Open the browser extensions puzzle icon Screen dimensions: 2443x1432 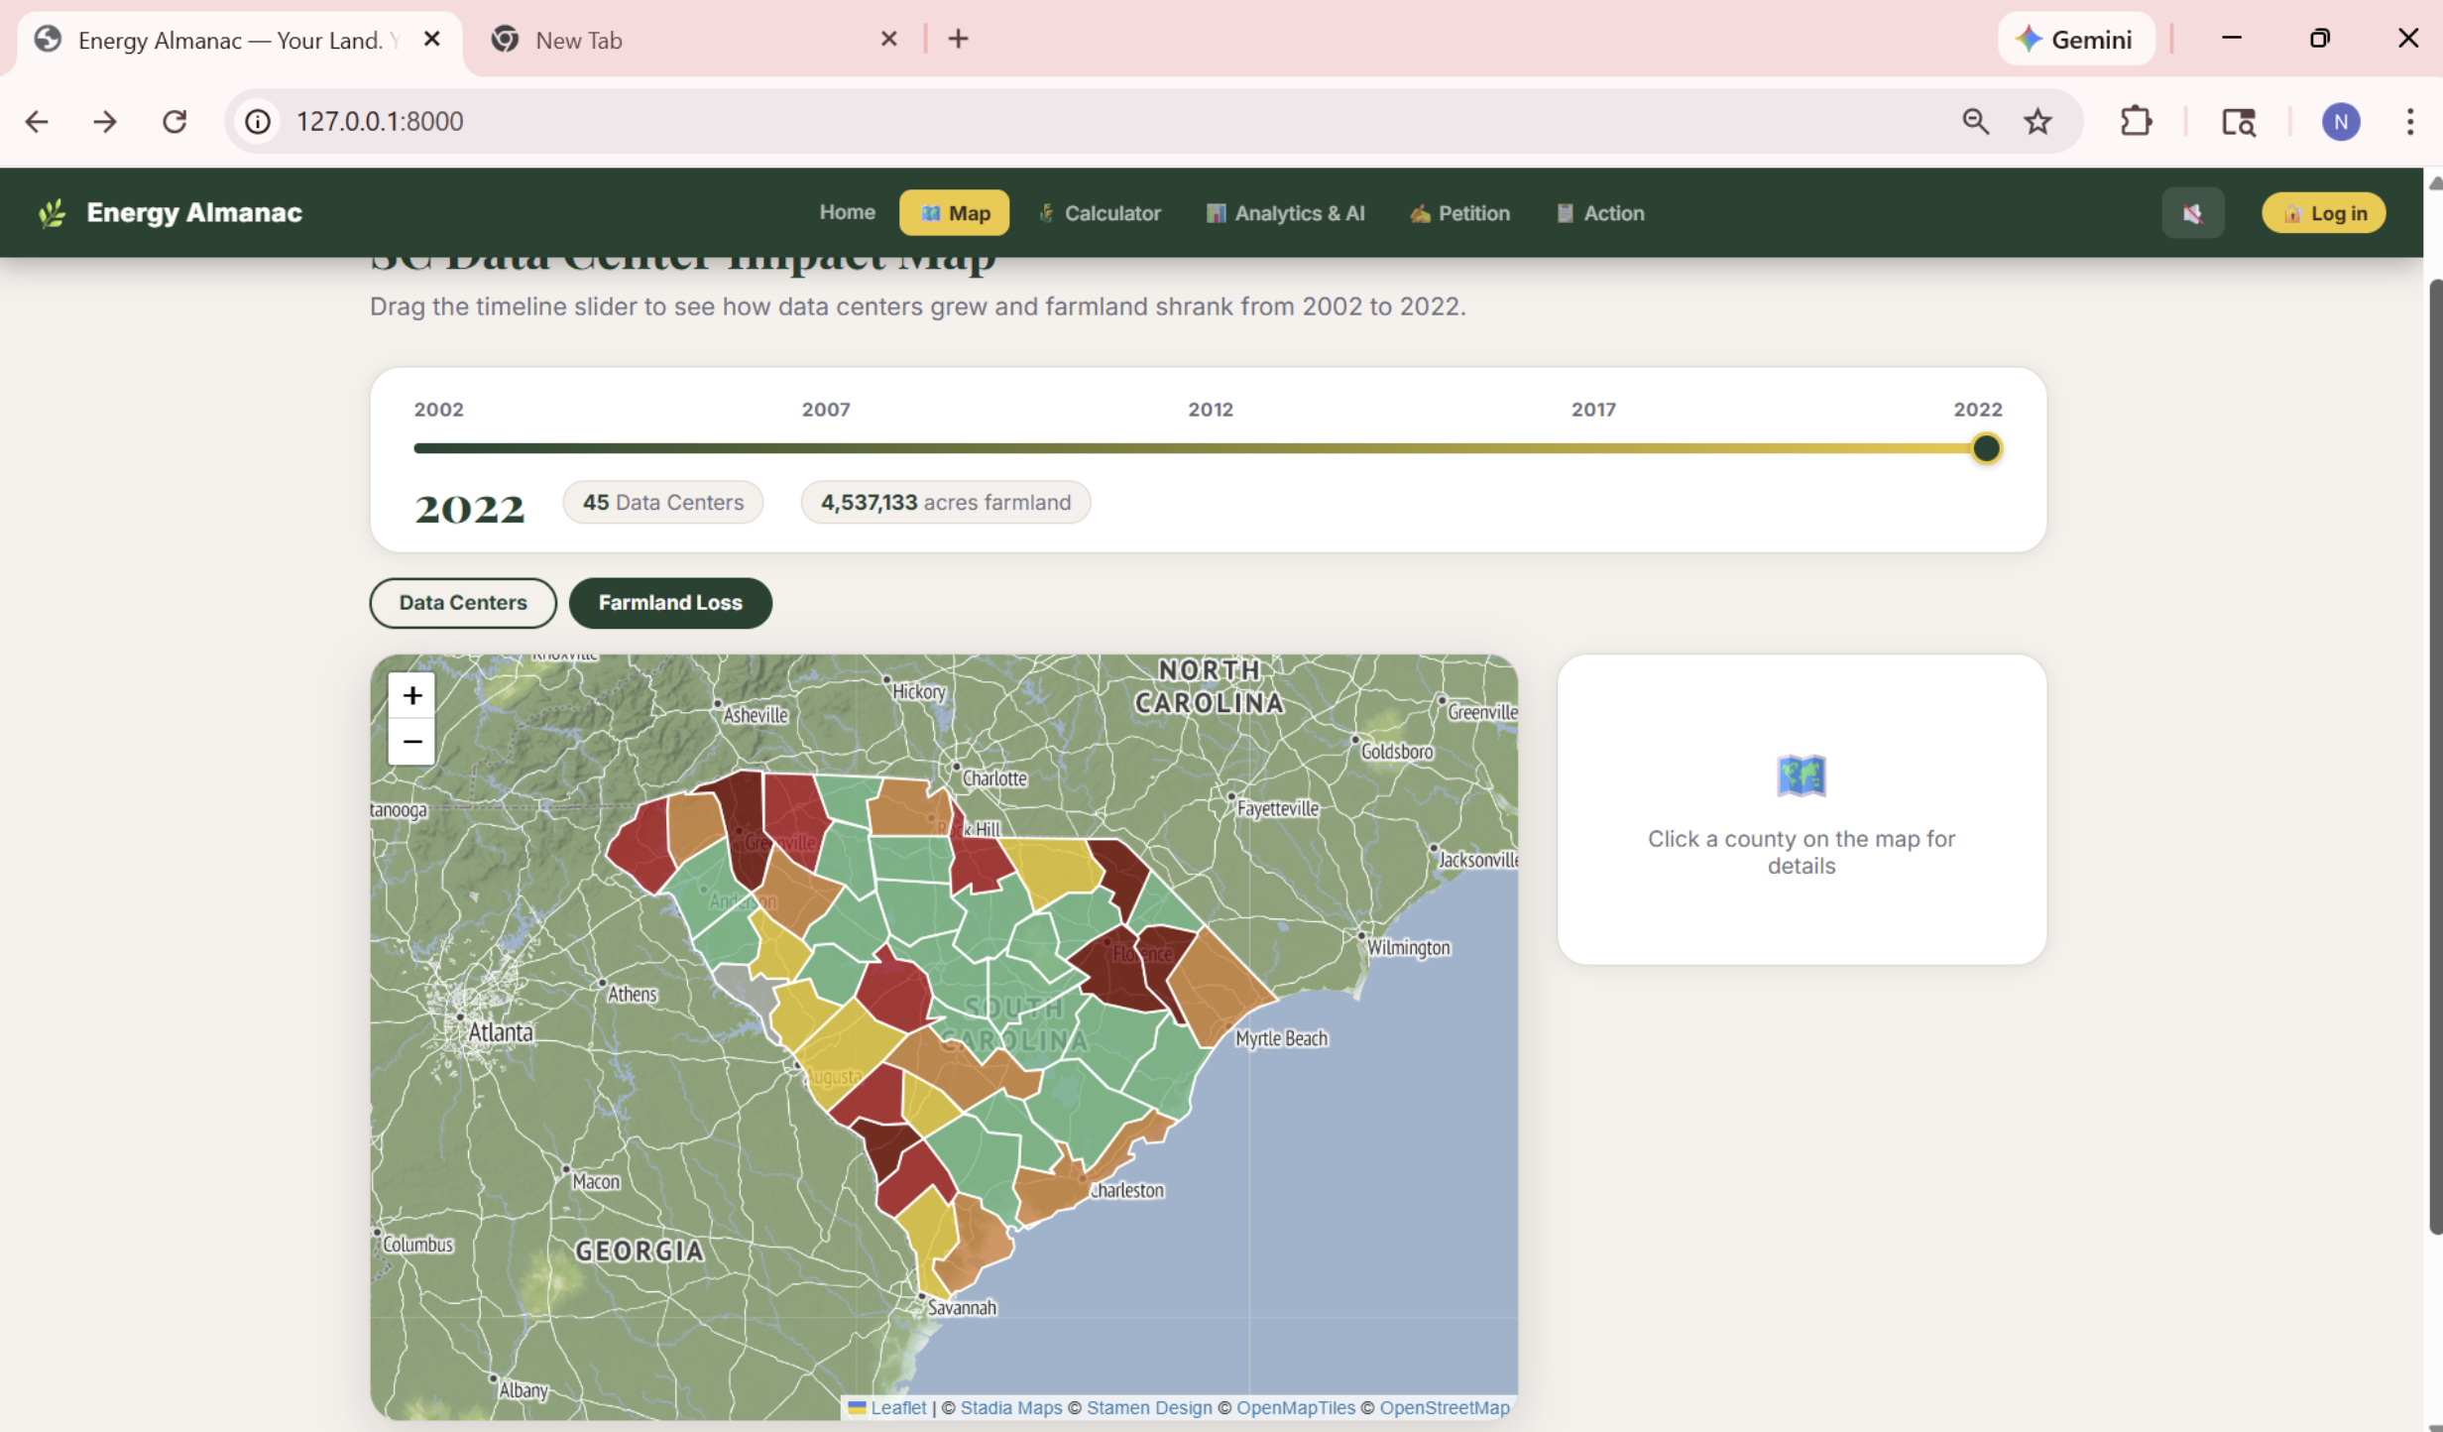[2136, 121]
